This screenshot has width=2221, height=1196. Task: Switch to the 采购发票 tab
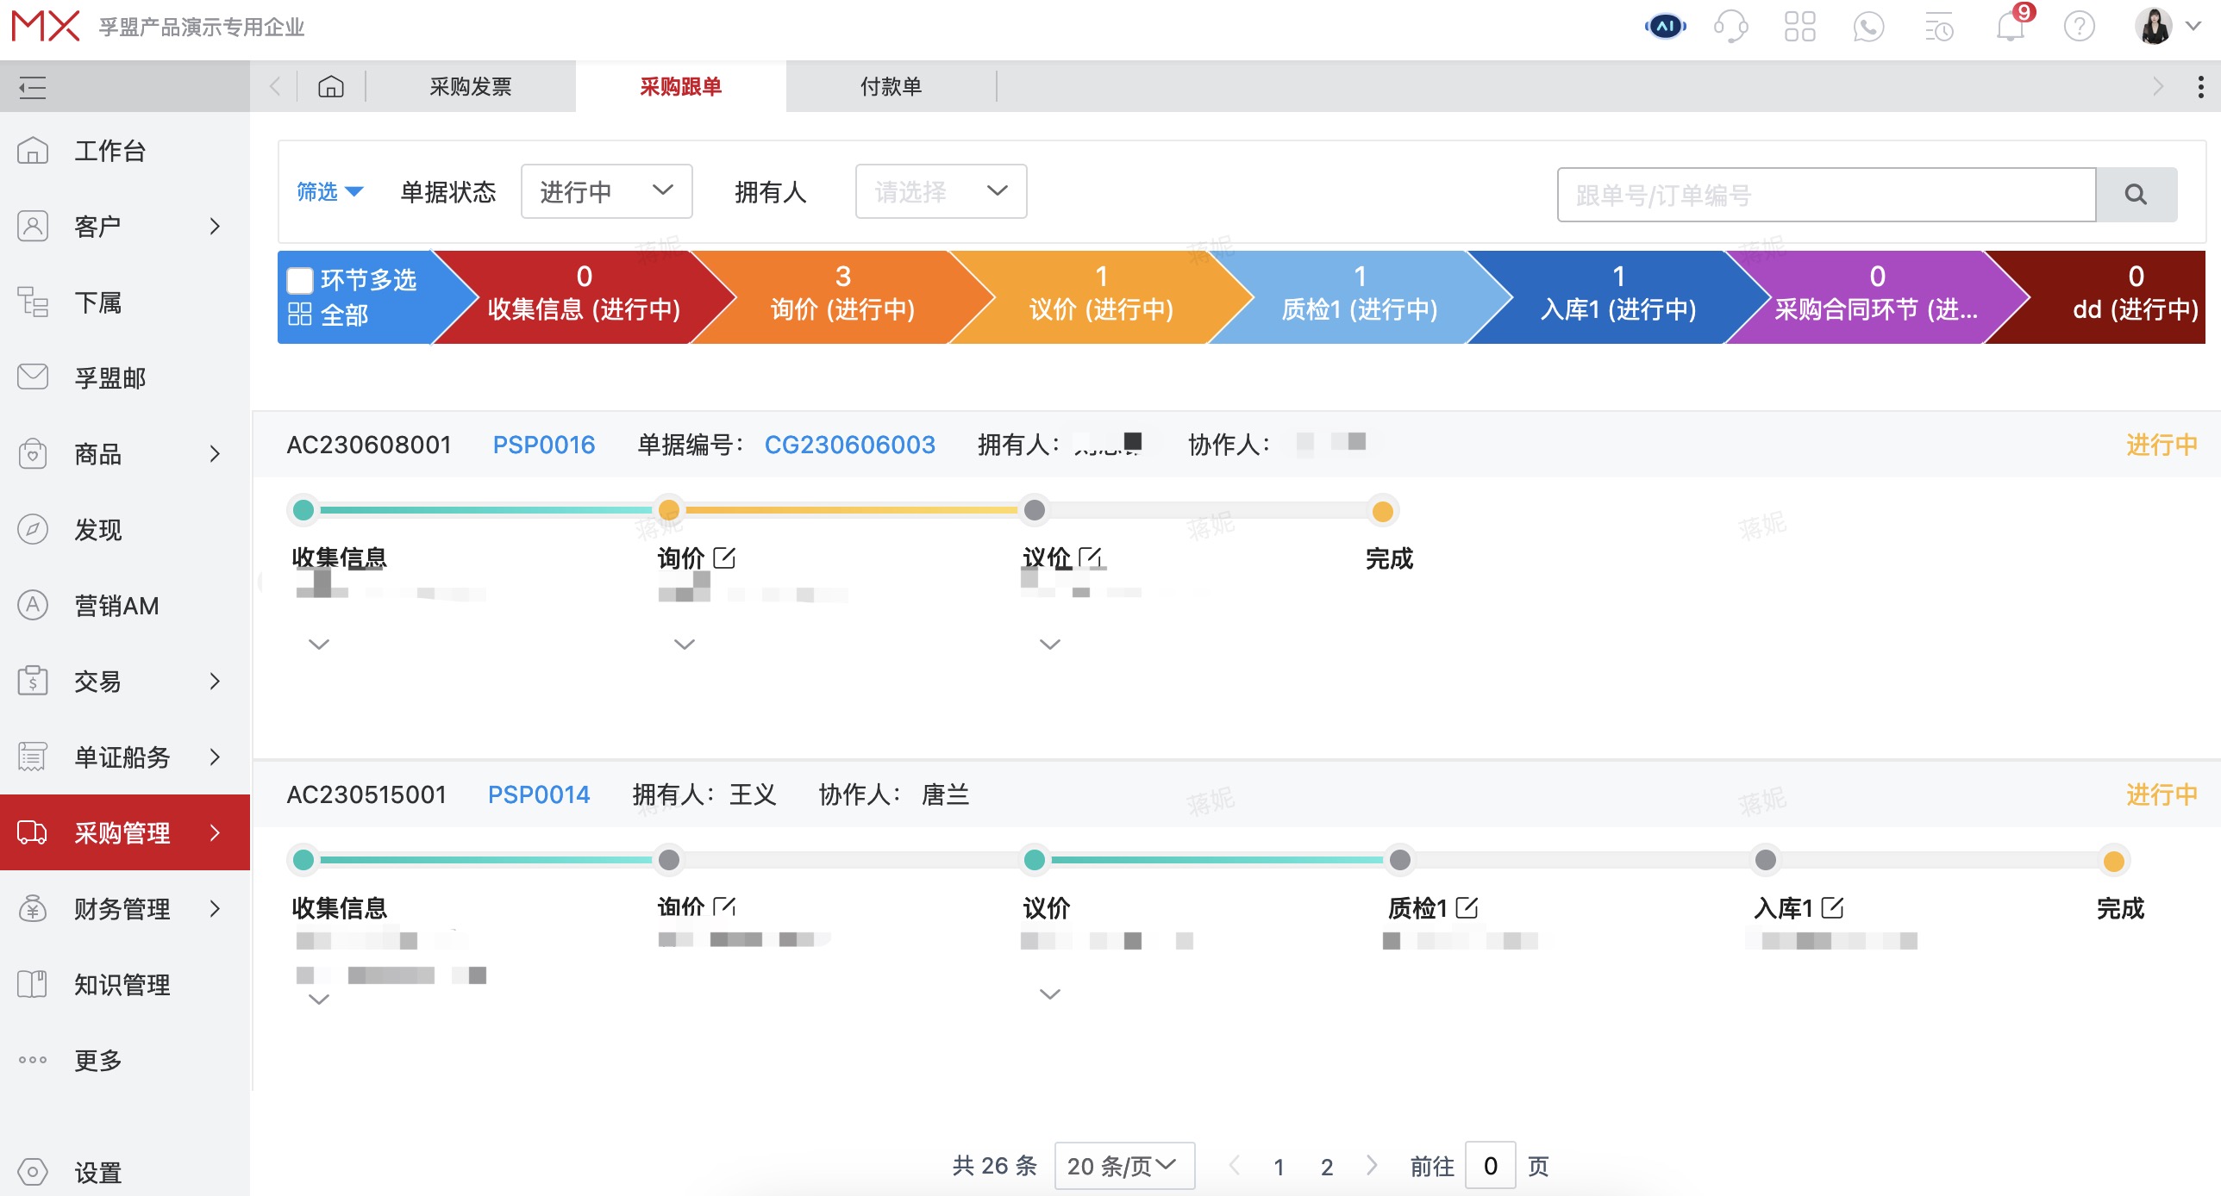coord(471,86)
